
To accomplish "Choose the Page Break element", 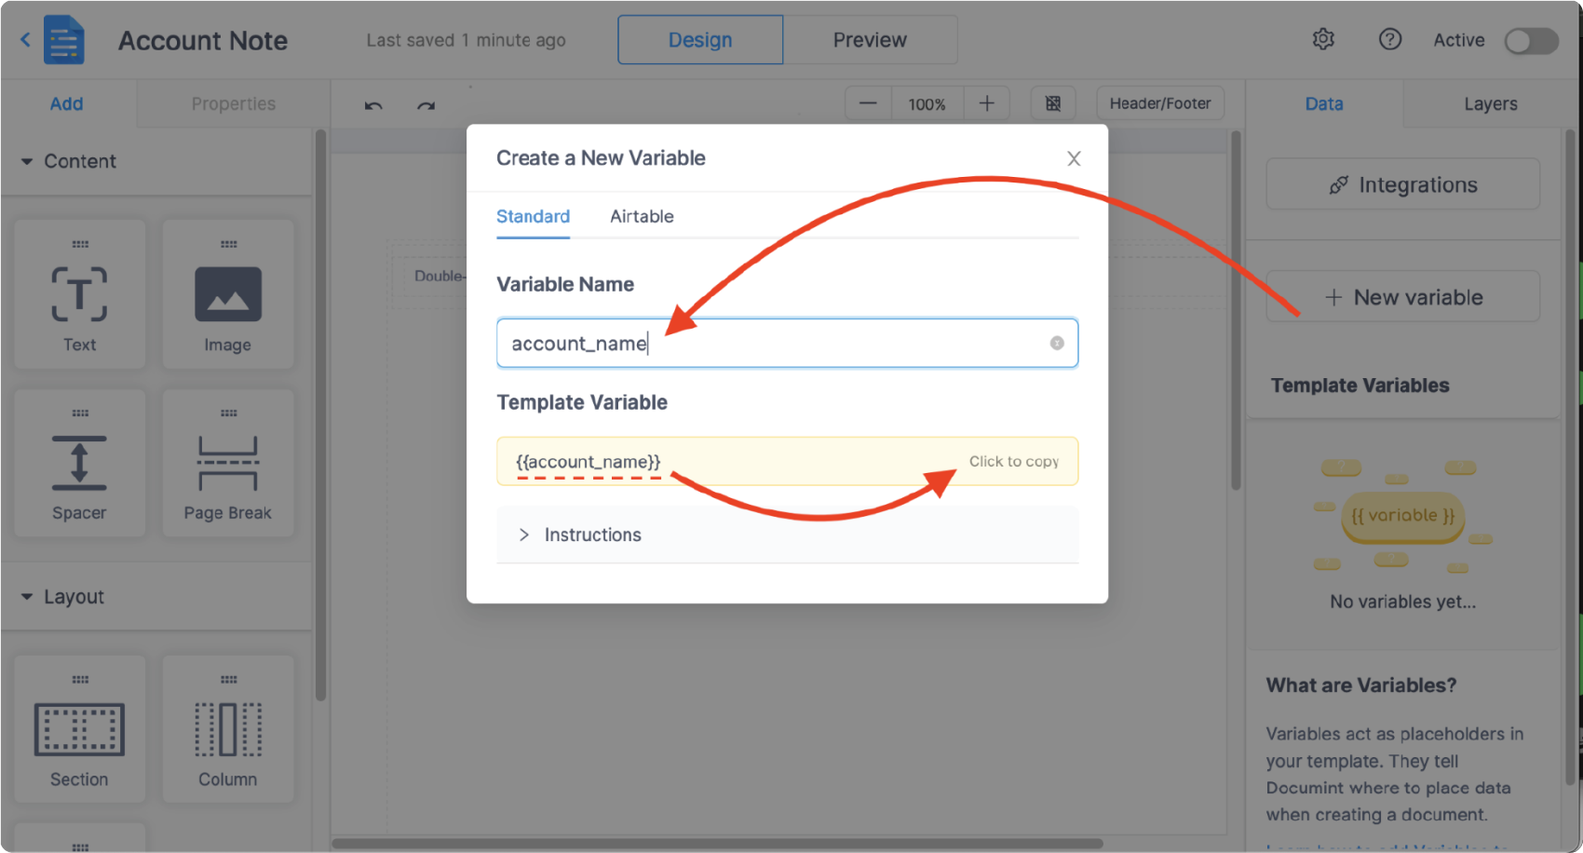I will [x=228, y=463].
